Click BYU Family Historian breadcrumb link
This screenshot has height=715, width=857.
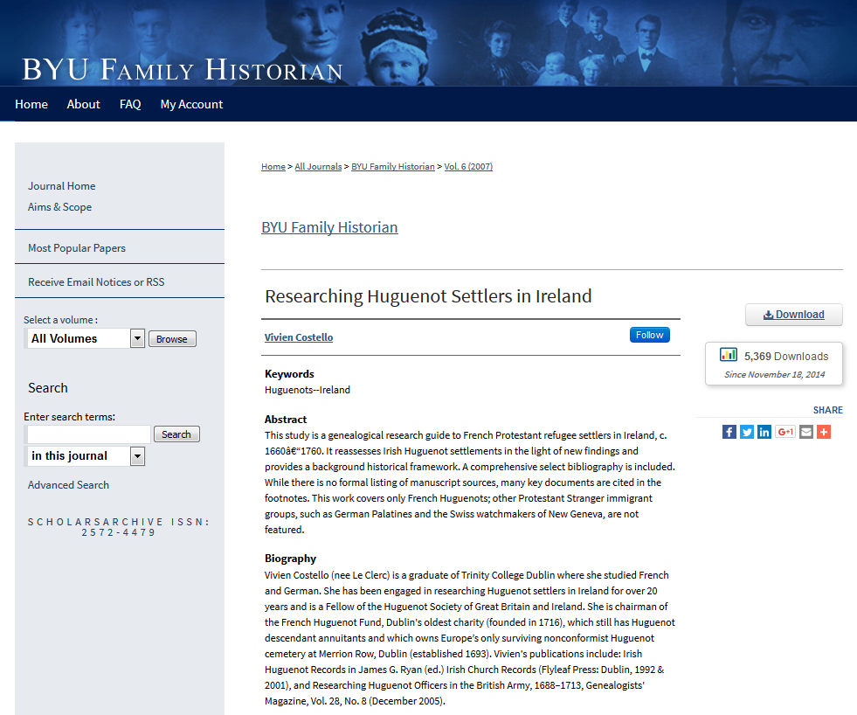pos(393,166)
